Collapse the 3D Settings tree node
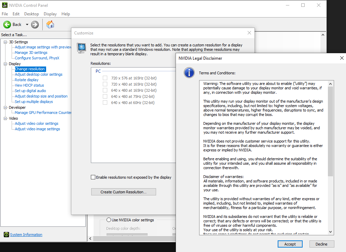 point(5,42)
